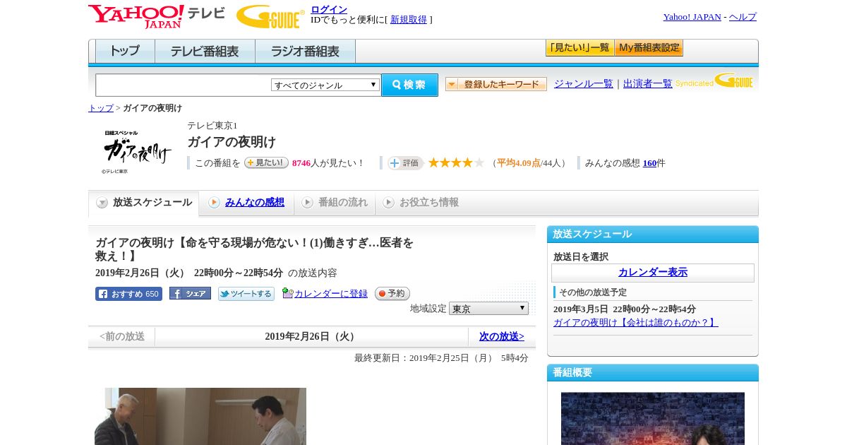Click the ツイートする Twitter button

pos(246,294)
